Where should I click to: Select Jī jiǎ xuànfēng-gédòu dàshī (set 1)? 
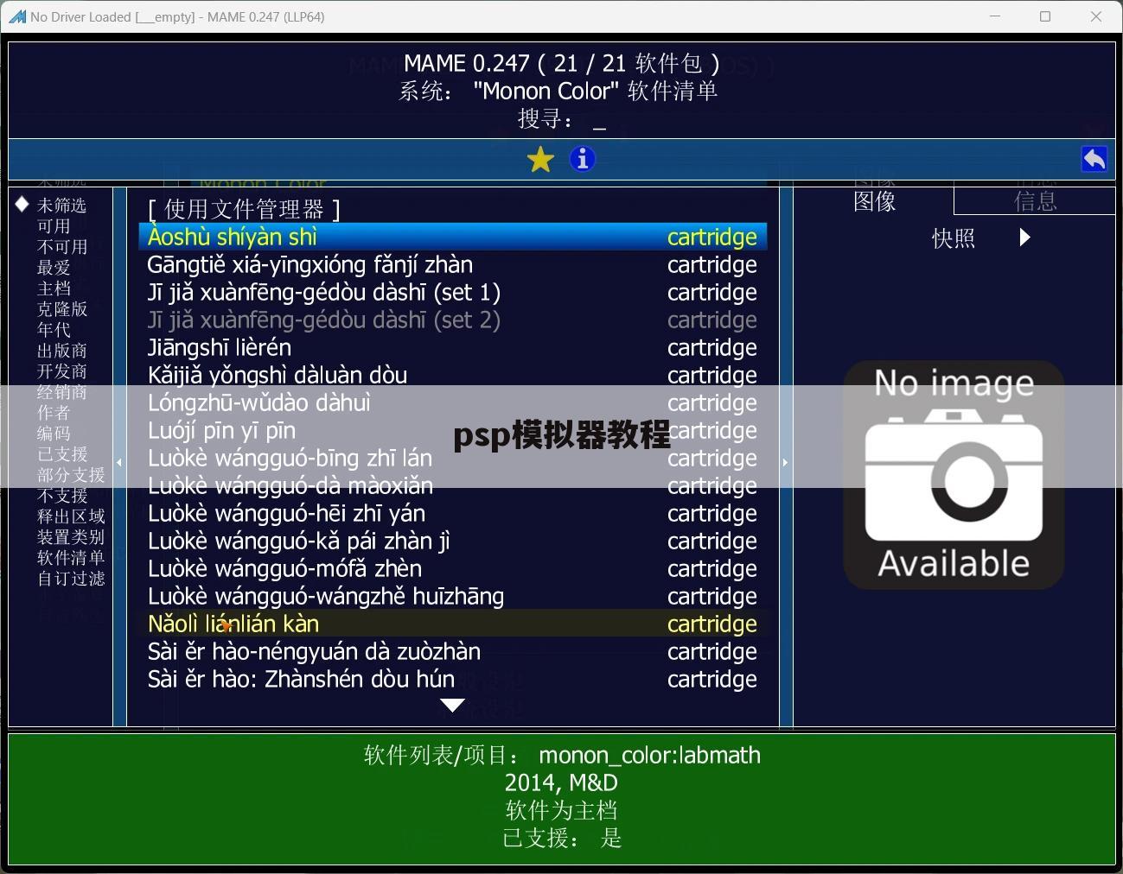(x=452, y=292)
